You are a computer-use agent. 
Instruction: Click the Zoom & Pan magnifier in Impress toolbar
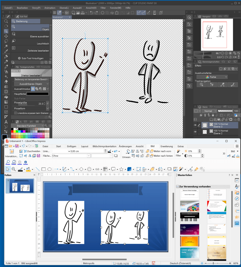(14, 169)
